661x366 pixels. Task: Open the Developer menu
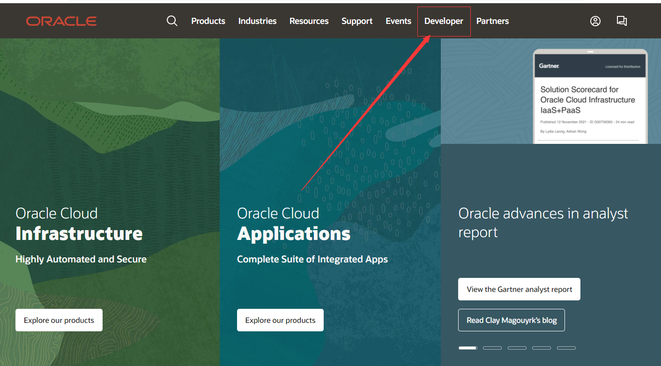(x=444, y=21)
